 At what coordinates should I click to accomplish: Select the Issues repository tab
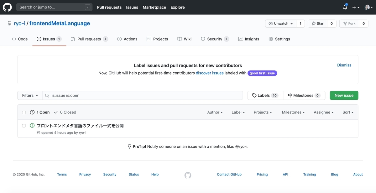(49, 39)
